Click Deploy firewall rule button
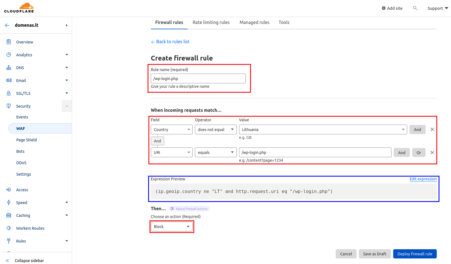 (415, 254)
